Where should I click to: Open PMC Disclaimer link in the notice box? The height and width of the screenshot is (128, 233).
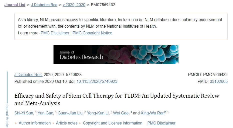(x=55, y=33)
